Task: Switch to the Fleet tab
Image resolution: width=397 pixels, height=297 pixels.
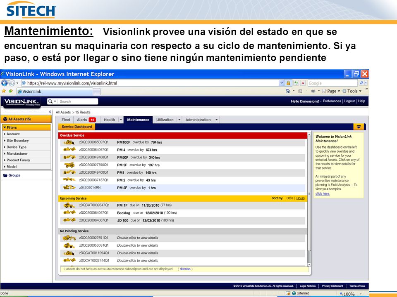Action: [66, 120]
